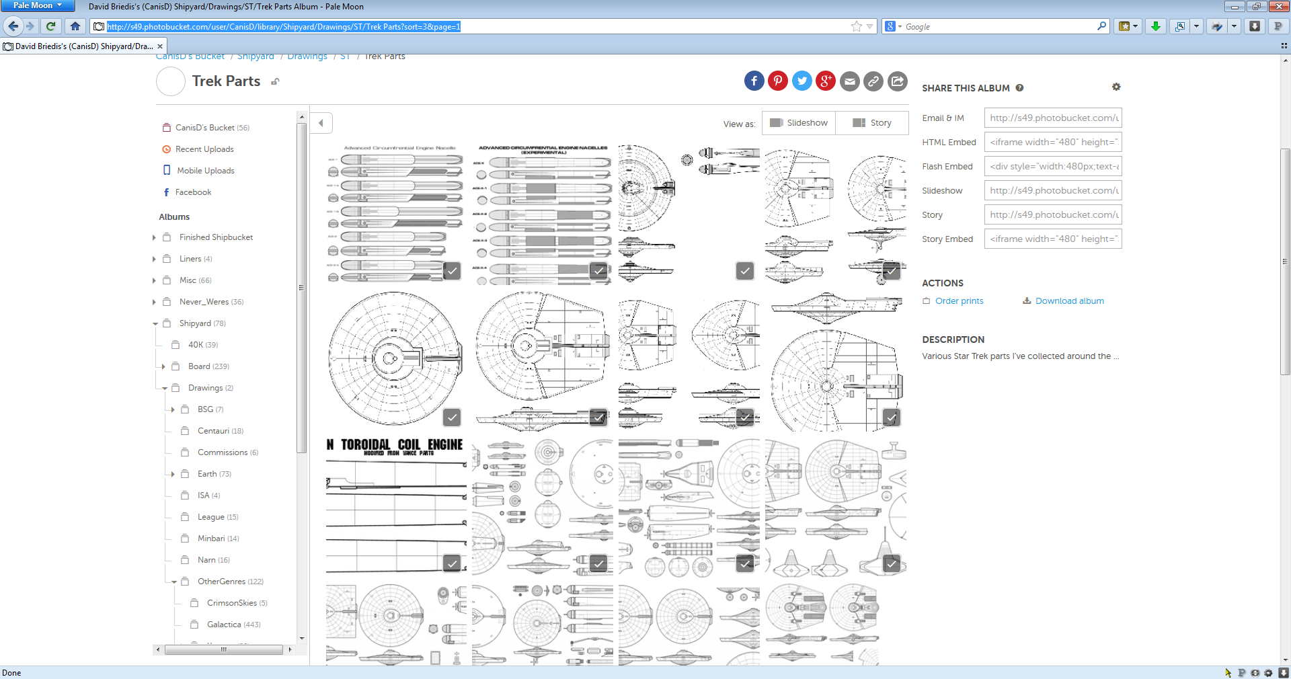Share album on Google Plus
1291x679 pixels.
point(826,81)
